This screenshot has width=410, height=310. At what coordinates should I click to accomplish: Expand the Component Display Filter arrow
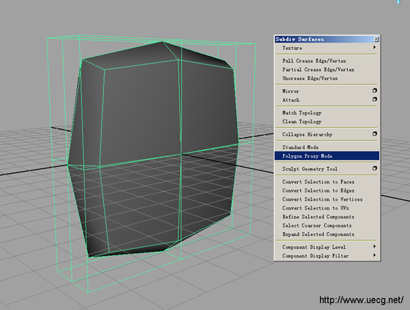tap(374, 255)
